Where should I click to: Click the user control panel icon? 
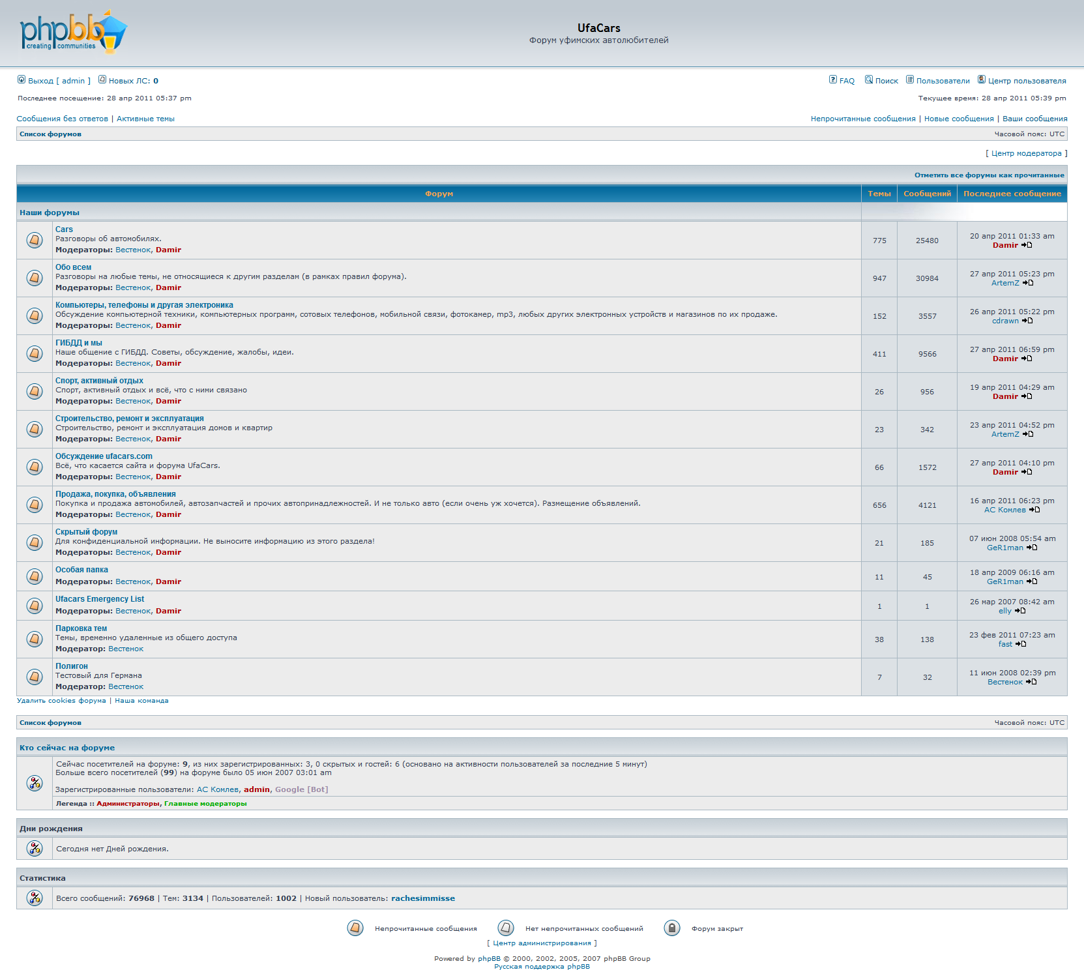(x=982, y=80)
